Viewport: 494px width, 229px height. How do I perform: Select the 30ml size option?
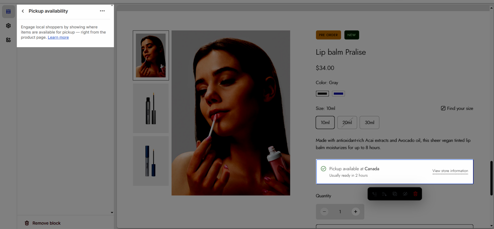tap(369, 122)
